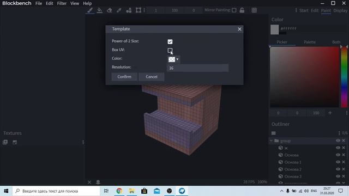Open Google Chrome from the taskbar
Viewport: 349px width, 196px height.
[119, 191]
